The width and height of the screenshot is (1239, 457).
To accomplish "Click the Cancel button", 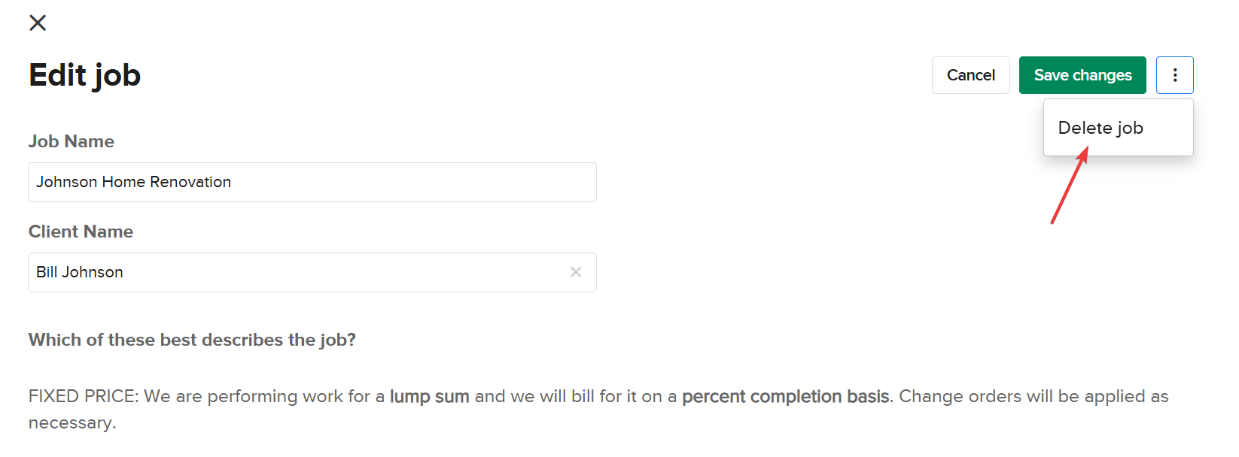I will click(x=970, y=75).
